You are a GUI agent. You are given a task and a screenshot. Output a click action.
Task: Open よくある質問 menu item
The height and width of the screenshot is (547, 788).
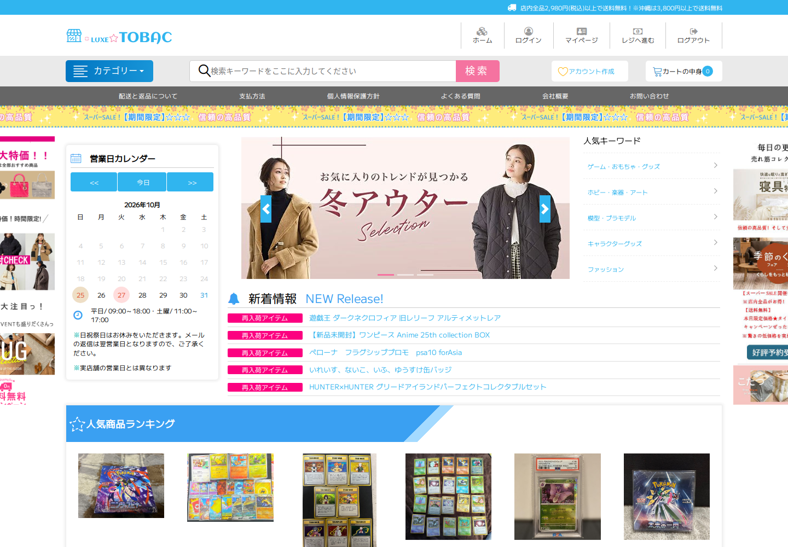(461, 96)
